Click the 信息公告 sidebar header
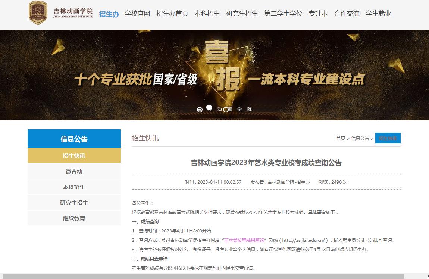The image size is (429, 279). pyautogui.click(x=74, y=139)
